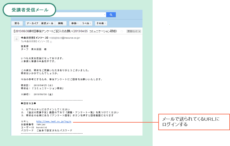The width and height of the screenshot is (230, 146).
Task: Click the sender avatar icon
Action: click(16, 39)
